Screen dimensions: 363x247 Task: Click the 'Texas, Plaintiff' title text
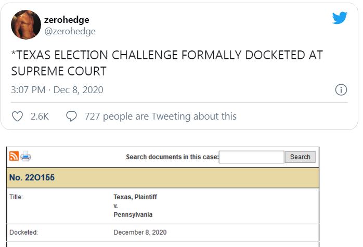click(x=135, y=197)
